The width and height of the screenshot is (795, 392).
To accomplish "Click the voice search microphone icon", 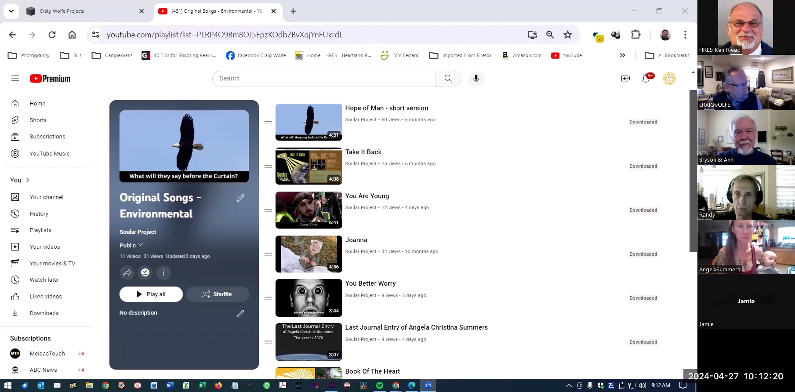I will (476, 79).
